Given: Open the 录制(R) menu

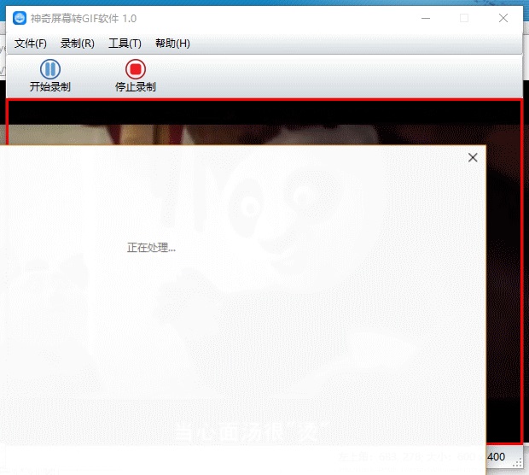Looking at the screenshot, I should 78,44.
